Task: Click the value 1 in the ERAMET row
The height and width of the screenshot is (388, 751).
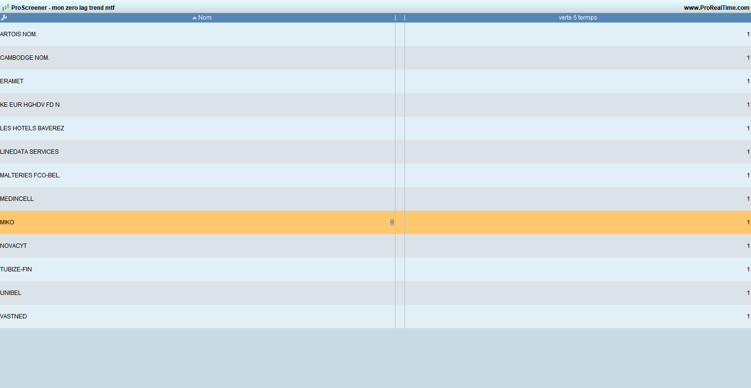Action: [x=748, y=81]
